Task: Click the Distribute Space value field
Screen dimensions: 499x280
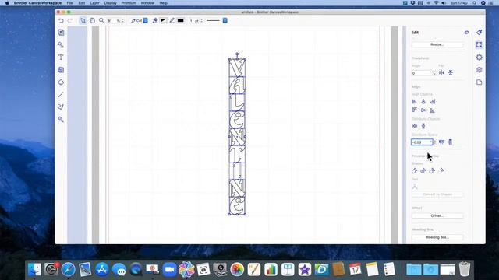Action: [422, 142]
